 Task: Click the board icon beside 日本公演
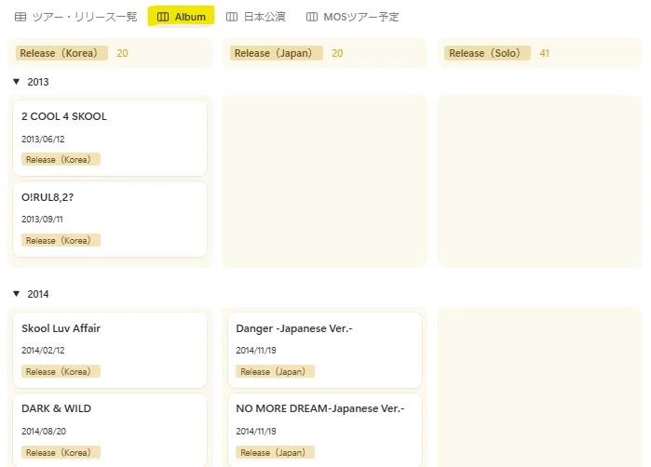[x=232, y=17]
